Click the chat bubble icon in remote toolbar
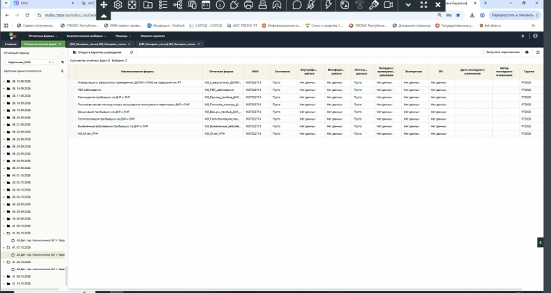 click(297, 5)
